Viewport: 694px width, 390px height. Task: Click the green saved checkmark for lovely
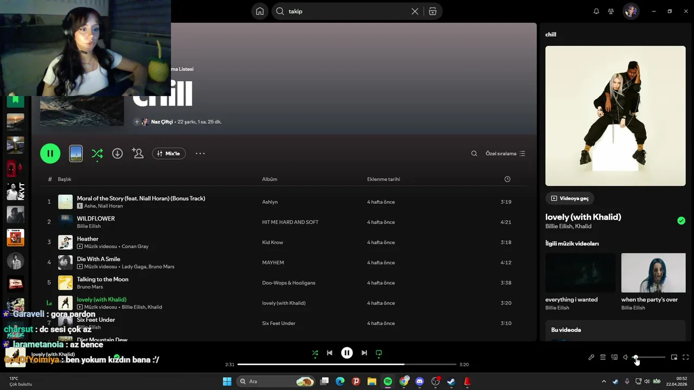(x=681, y=220)
